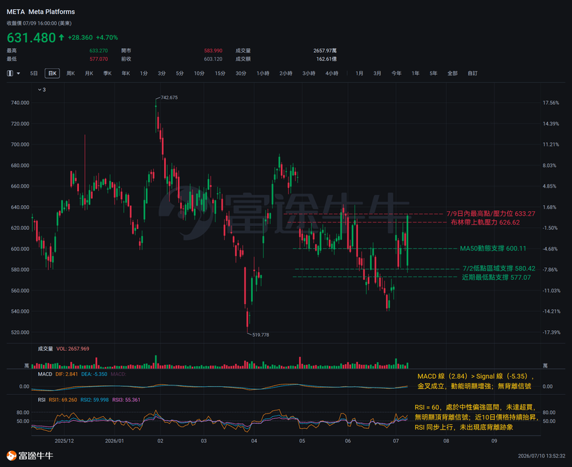The height and width of the screenshot is (467, 572).
Task: Set range to 全部
Action: point(452,73)
